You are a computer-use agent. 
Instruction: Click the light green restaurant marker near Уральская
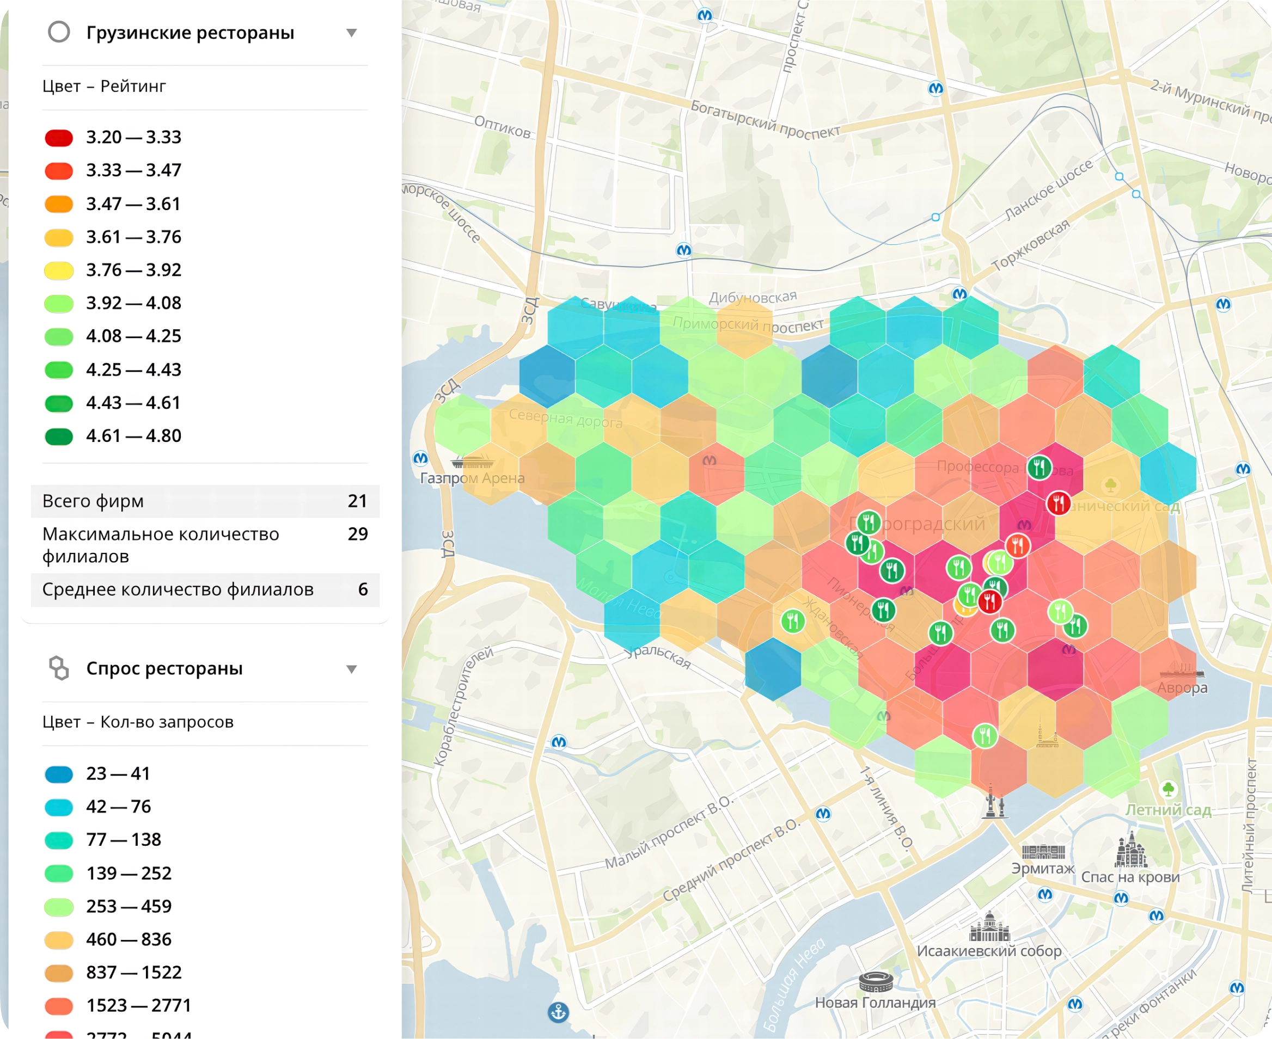pyautogui.click(x=793, y=621)
